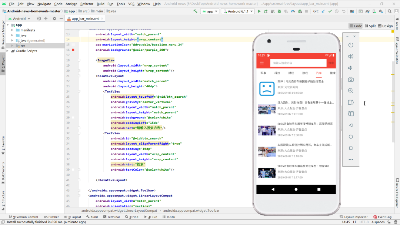Click the Make Project hammer icon
The height and width of the screenshot is (225, 400).
point(195,11)
